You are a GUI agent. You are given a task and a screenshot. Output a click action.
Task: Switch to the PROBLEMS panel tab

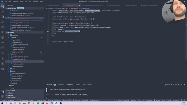click(51, 85)
